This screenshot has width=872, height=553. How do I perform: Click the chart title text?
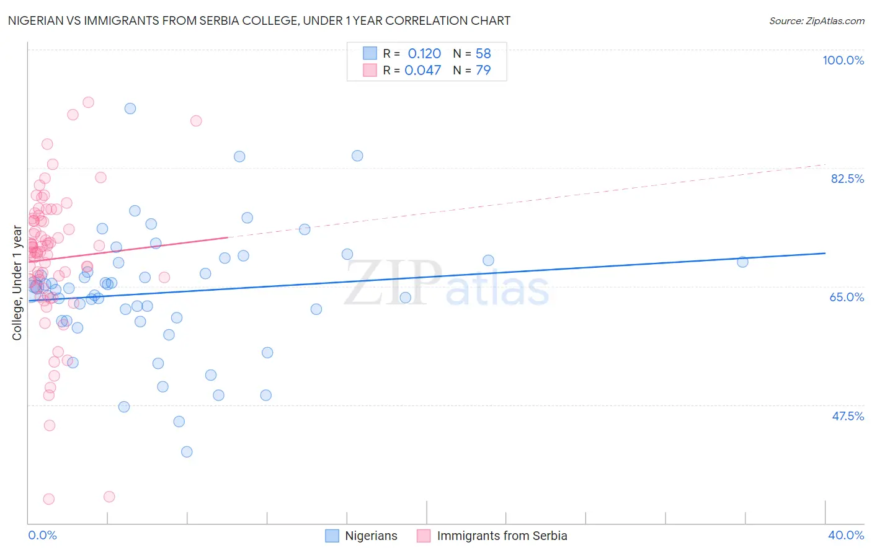point(259,20)
